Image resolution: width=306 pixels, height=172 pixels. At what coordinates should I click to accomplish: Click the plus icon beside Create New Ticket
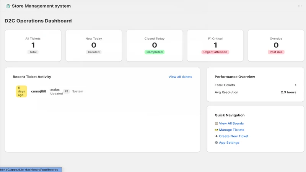[216, 136]
